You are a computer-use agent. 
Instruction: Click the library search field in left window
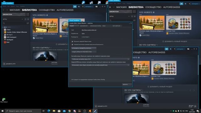[x=14, y=23]
